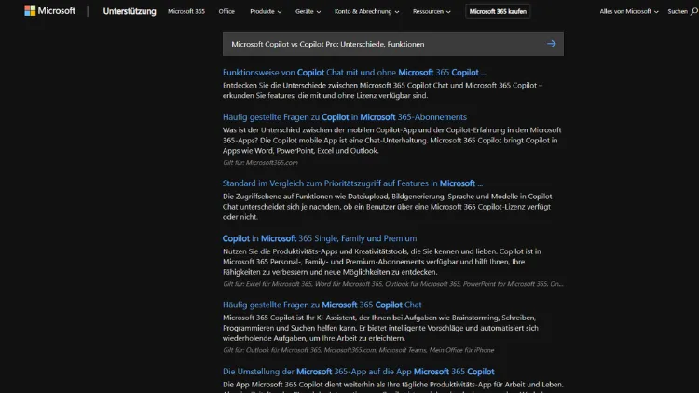Expand the Konto & Abrechnung dropdown

pyautogui.click(x=367, y=11)
